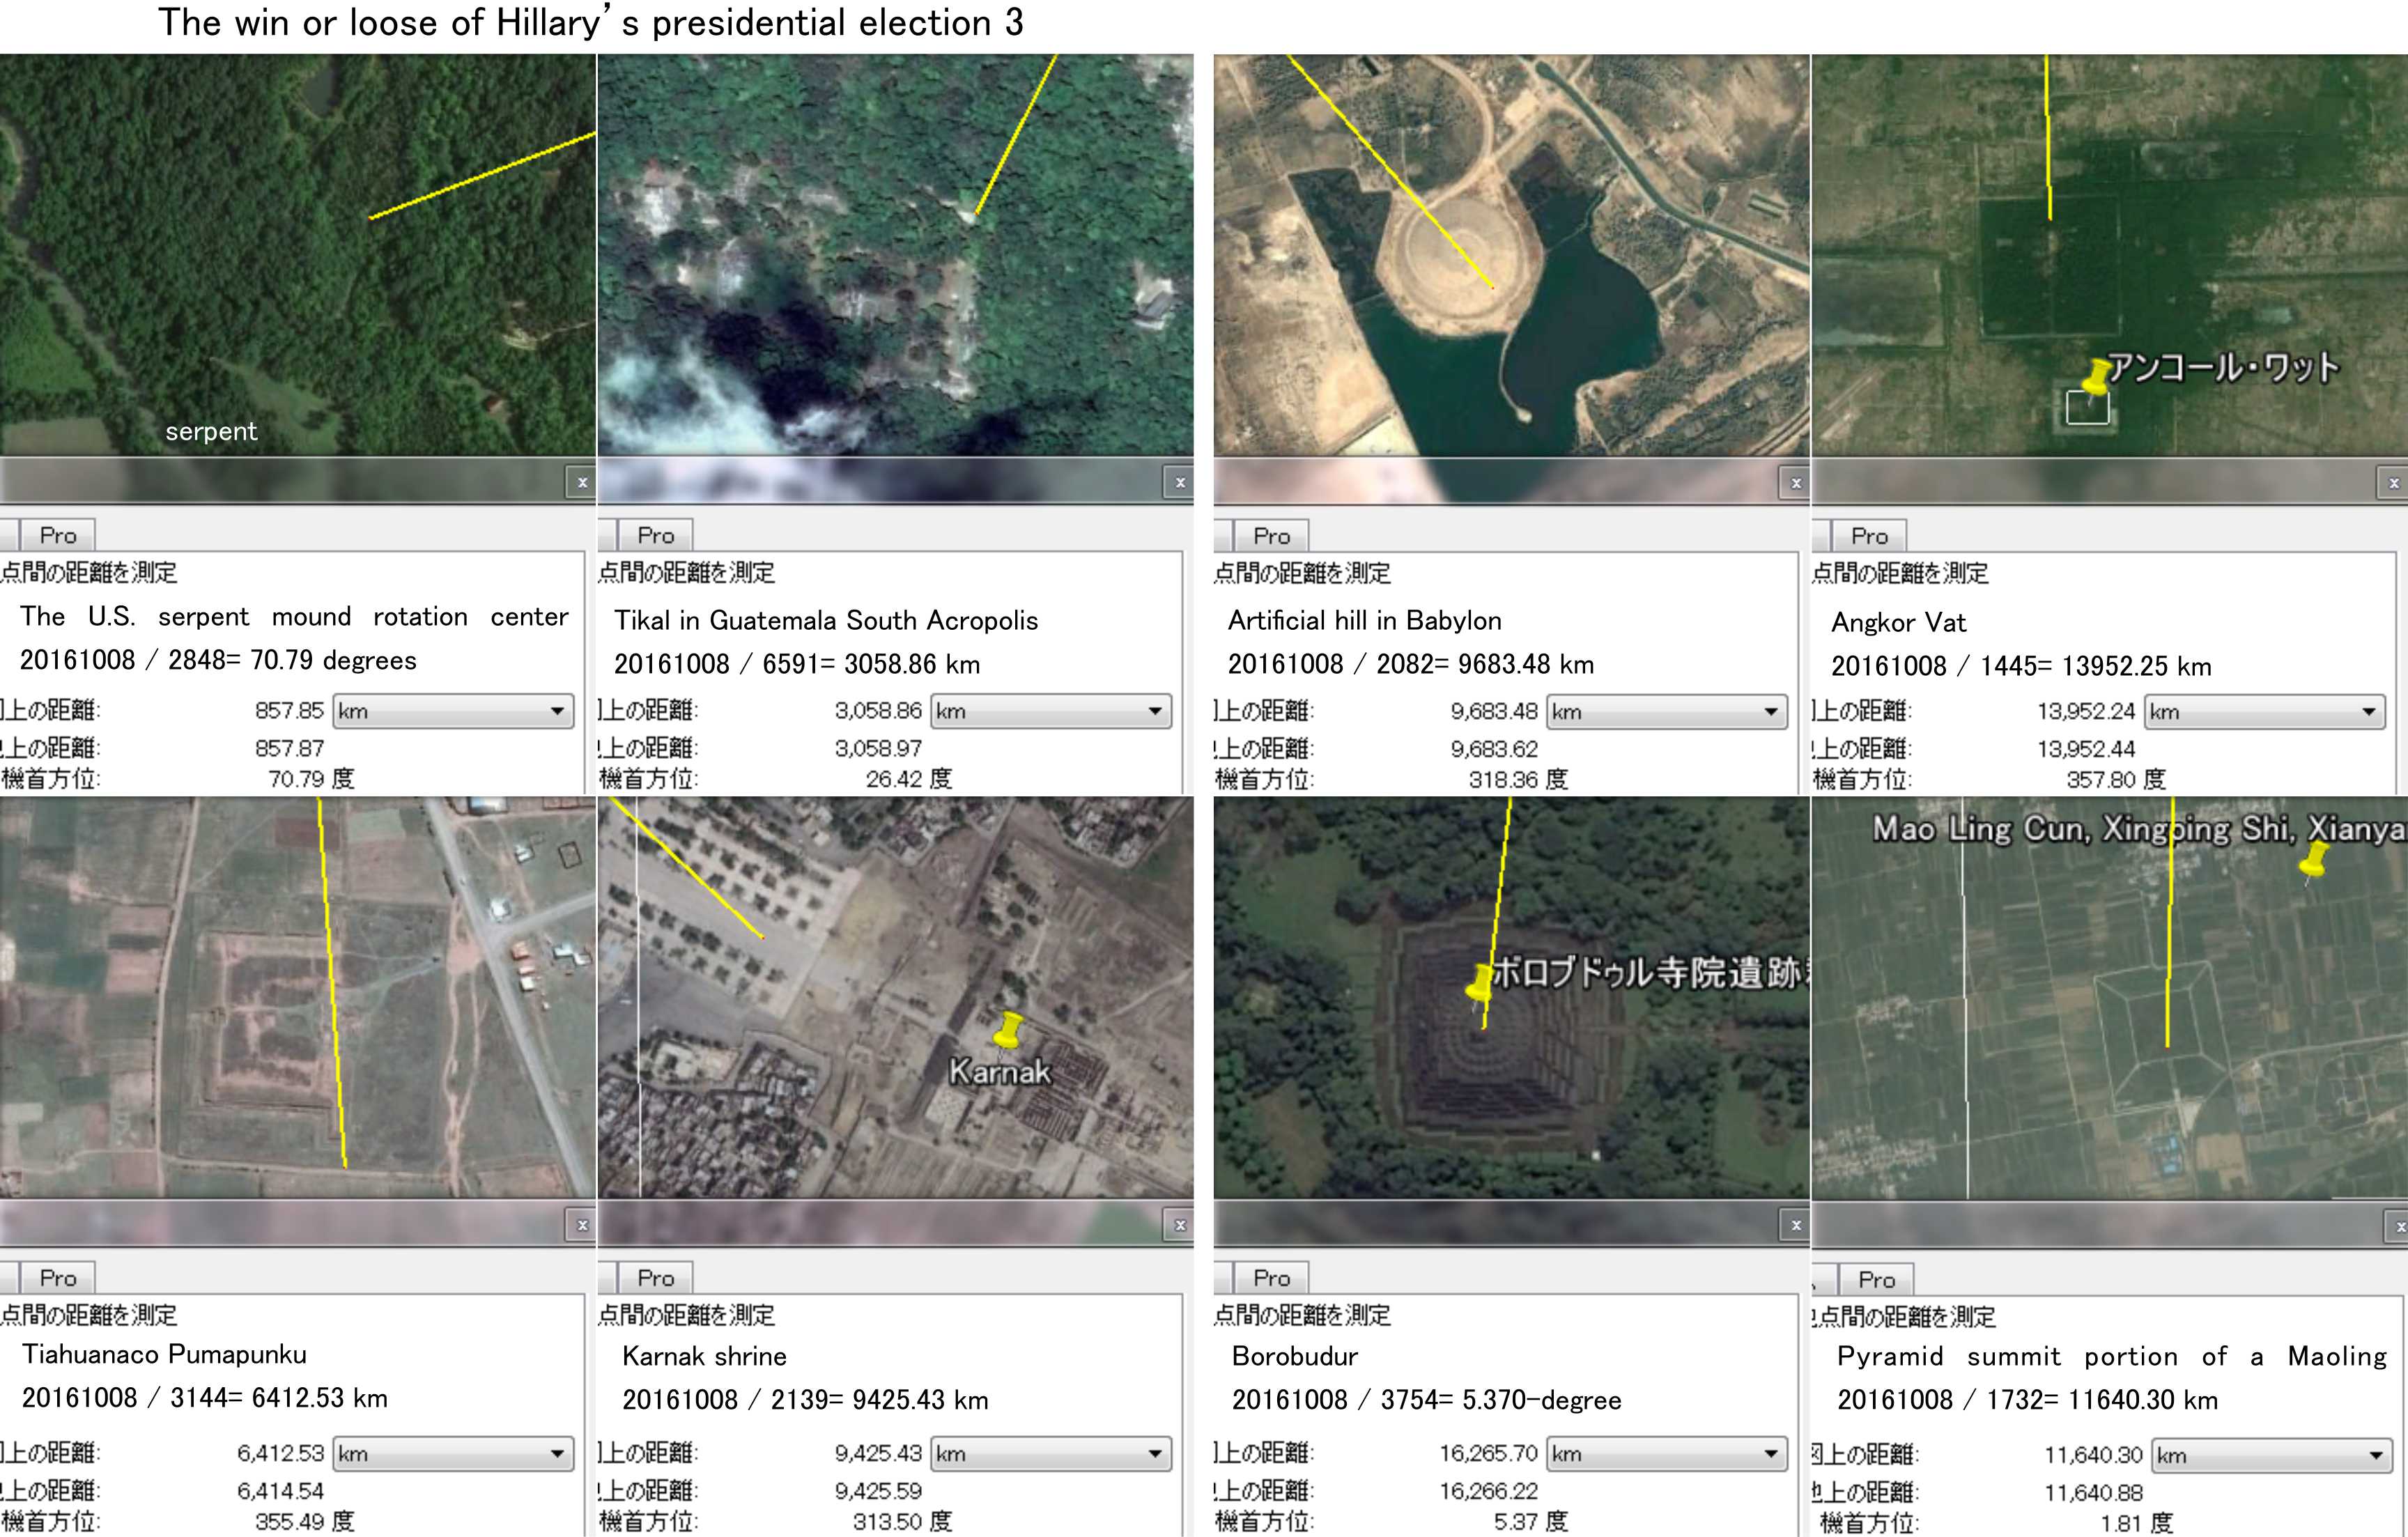
Task: Click the Mao Ling Cun yellow pushpin
Action: pos(2313,861)
